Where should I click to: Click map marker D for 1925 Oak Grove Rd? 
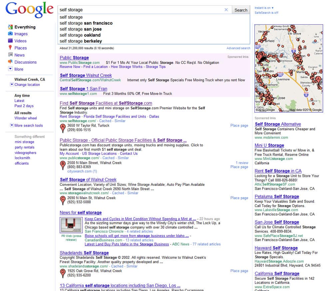click(63, 273)
